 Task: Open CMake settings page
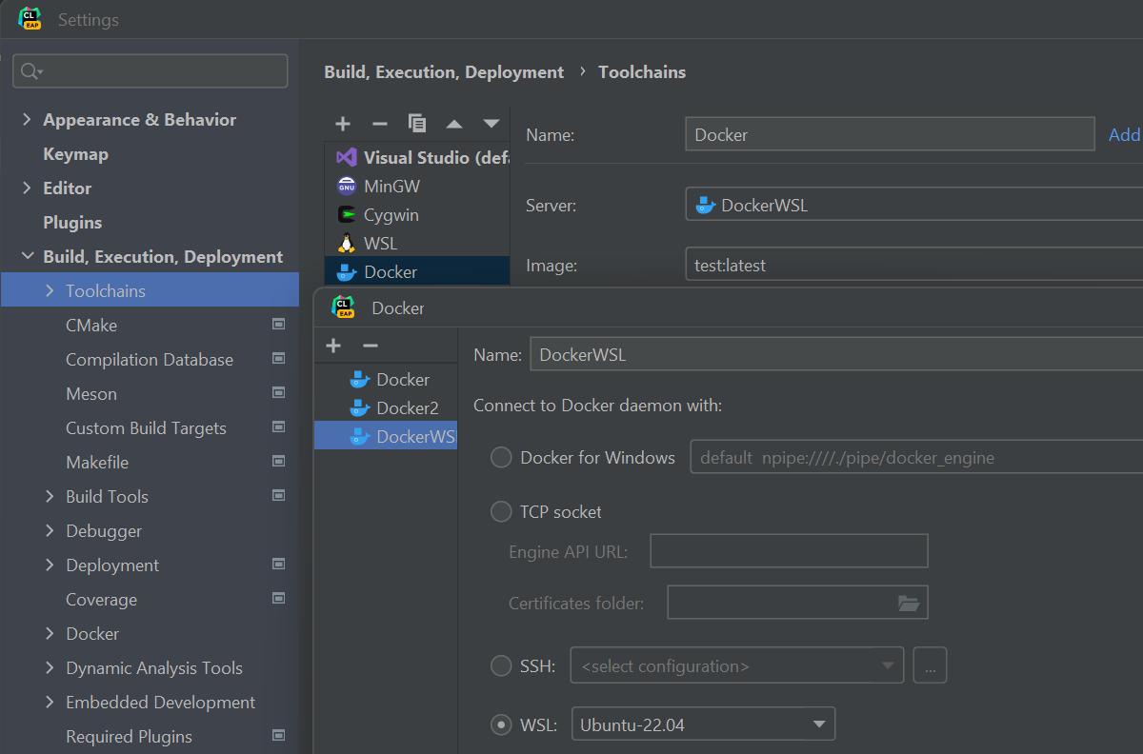(x=91, y=326)
